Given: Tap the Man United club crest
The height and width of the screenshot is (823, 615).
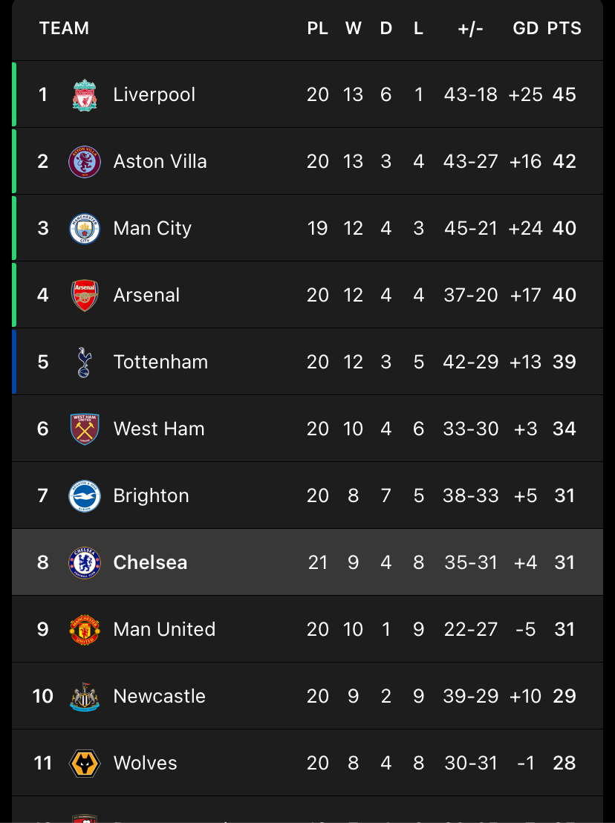Looking at the screenshot, I should [x=85, y=629].
